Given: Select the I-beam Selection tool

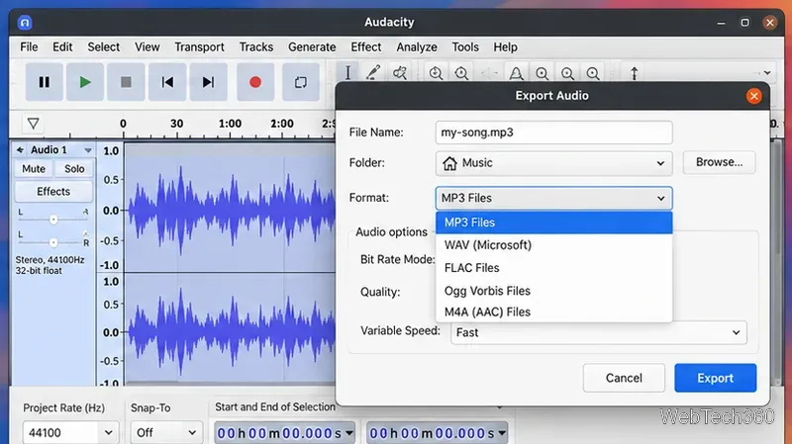Looking at the screenshot, I should 347,72.
